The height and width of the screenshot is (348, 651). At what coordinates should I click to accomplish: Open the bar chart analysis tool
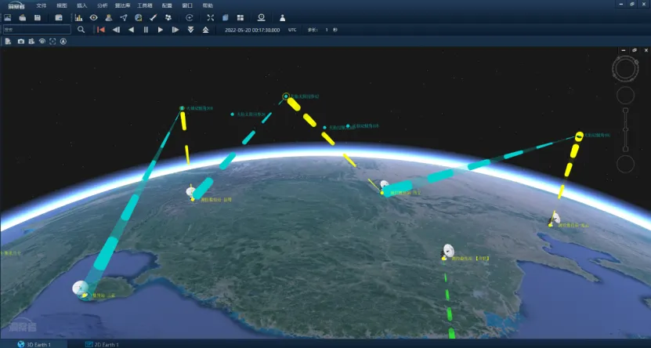[x=79, y=17]
